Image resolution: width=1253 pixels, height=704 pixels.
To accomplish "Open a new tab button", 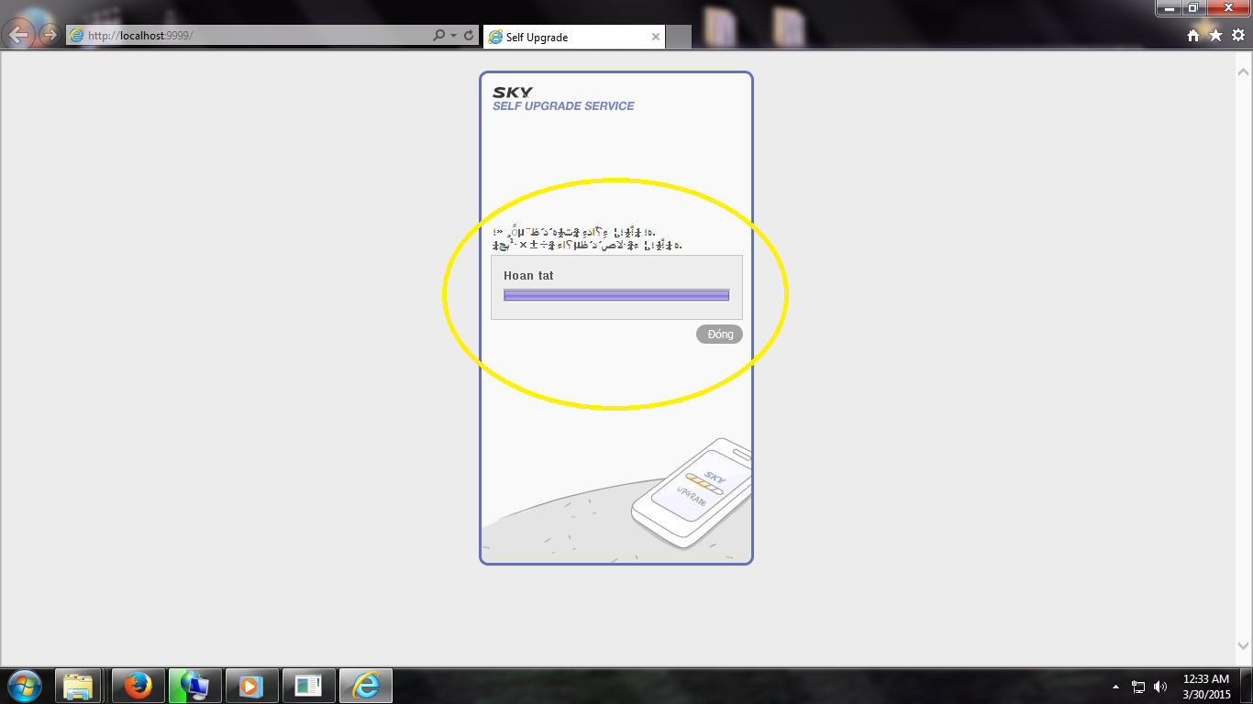I will click(678, 38).
